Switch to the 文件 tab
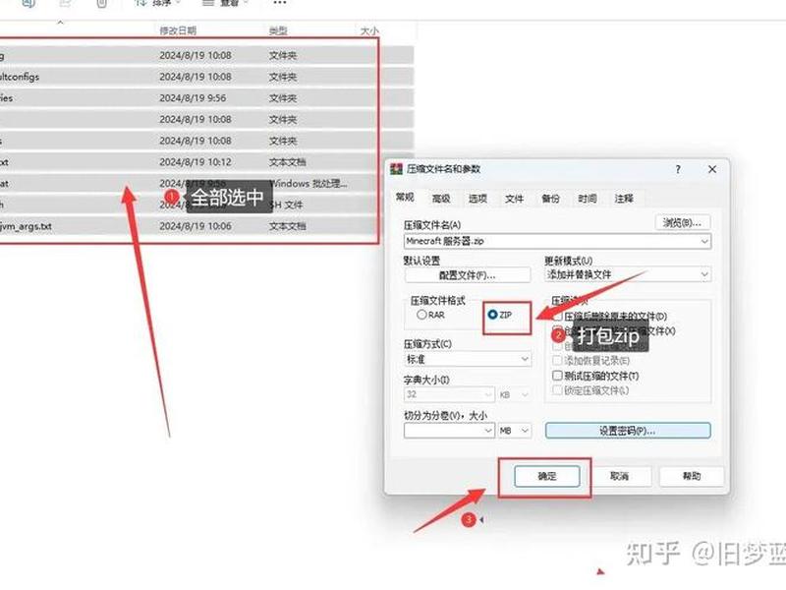786x590 pixels. point(514,199)
